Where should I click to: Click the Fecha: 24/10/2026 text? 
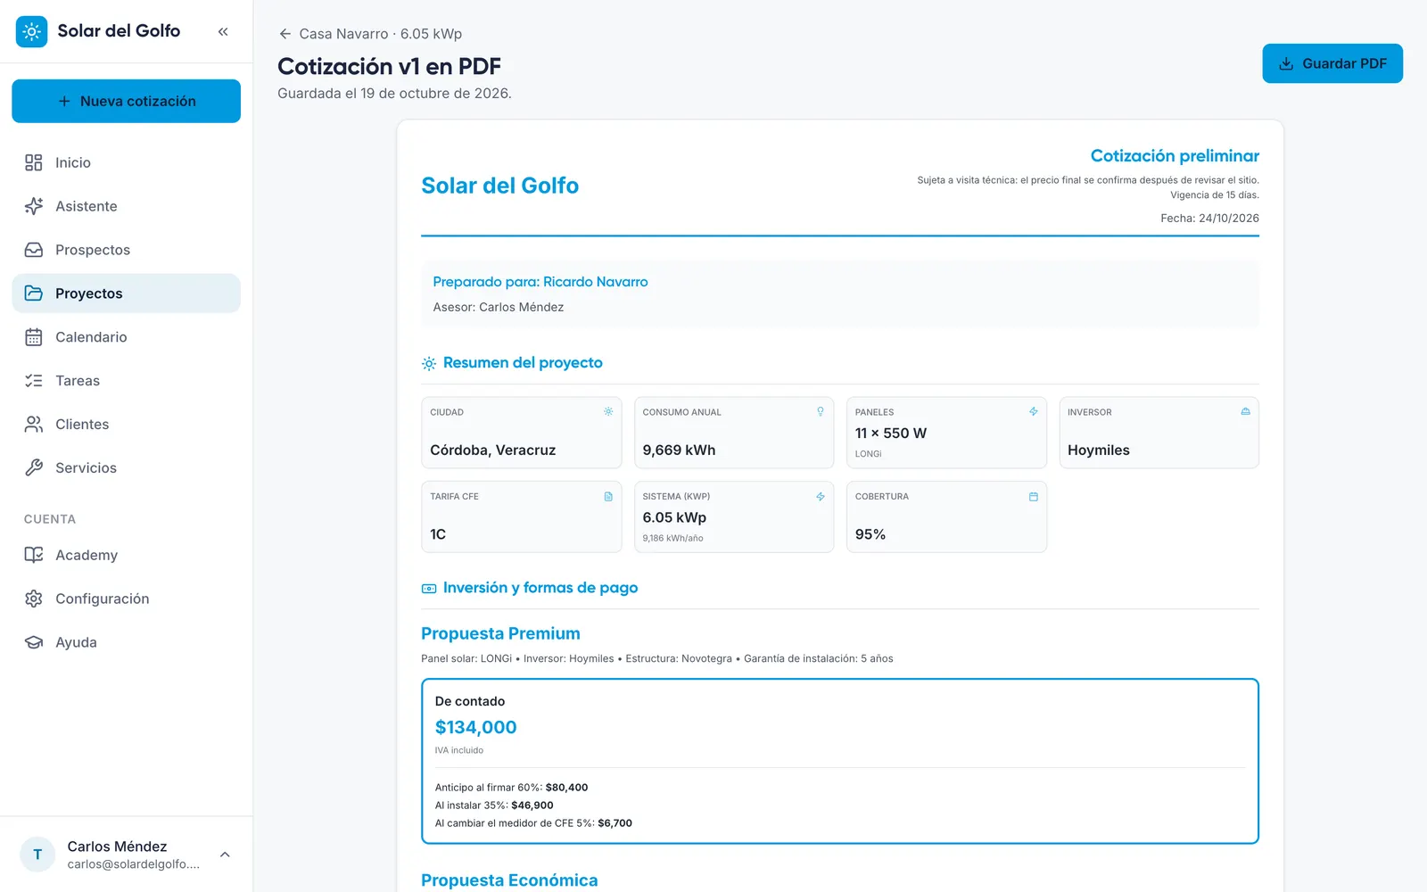(x=1209, y=219)
